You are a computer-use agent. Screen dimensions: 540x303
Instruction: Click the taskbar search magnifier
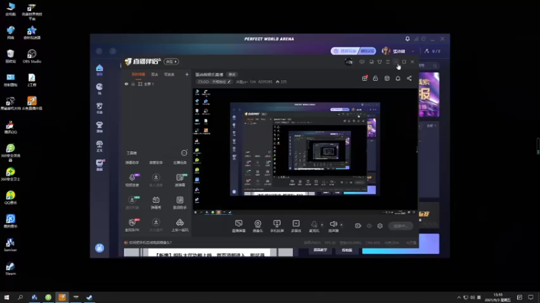tap(20, 297)
